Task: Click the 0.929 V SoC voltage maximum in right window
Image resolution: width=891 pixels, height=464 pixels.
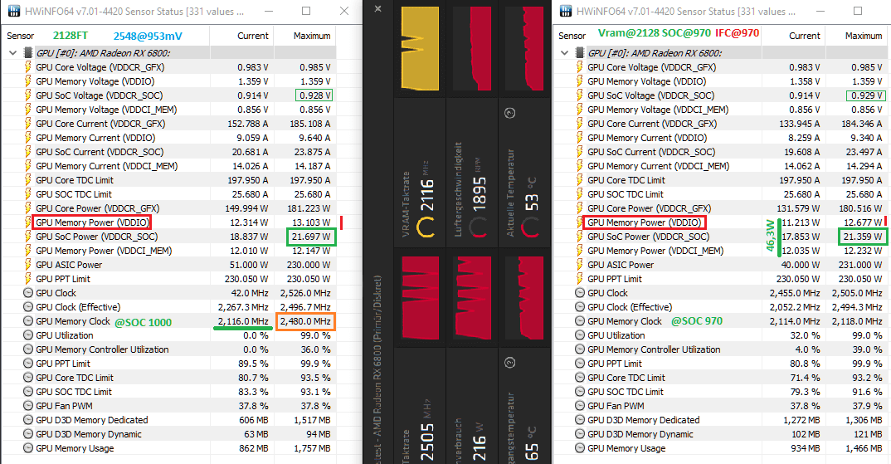Action: point(864,95)
